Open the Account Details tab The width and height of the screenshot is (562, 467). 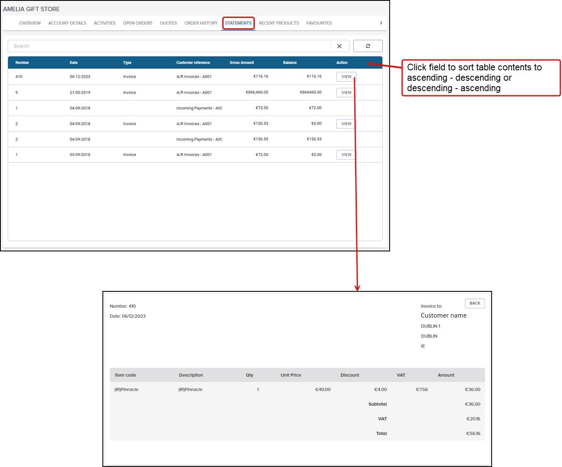(x=67, y=23)
